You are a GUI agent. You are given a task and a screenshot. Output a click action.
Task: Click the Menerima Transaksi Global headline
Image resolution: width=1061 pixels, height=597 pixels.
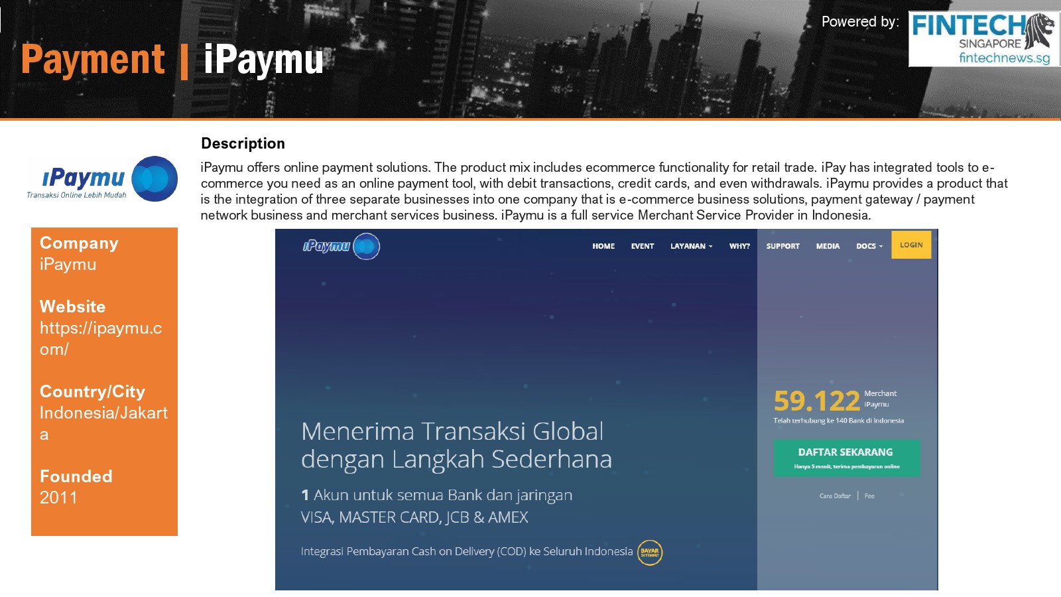[456, 445]
